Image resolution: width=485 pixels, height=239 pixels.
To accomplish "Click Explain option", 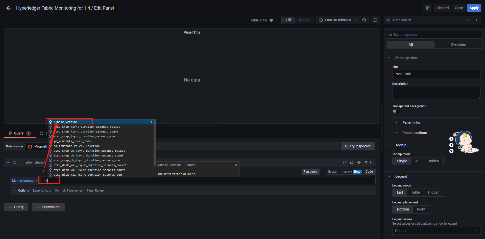I will tap(333, 172).
